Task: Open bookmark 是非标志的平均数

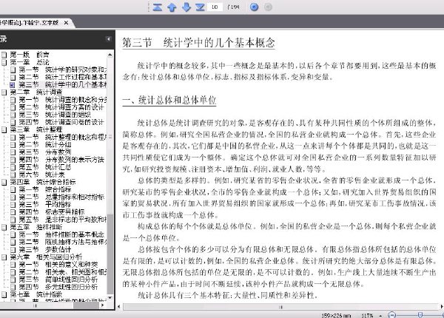Action: tap(63, 220)
